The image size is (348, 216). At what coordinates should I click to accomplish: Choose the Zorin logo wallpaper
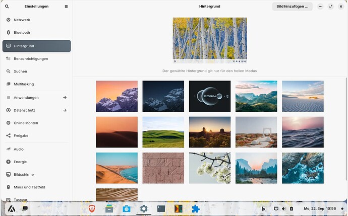pos(209,96)
